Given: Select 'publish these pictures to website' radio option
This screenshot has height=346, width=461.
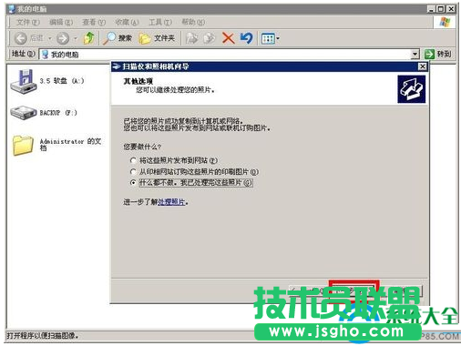Looking at the screenshot, I should pyautogui.click(x=133, y=160).
